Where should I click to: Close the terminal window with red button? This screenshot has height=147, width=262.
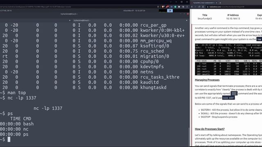click(188, 14)
